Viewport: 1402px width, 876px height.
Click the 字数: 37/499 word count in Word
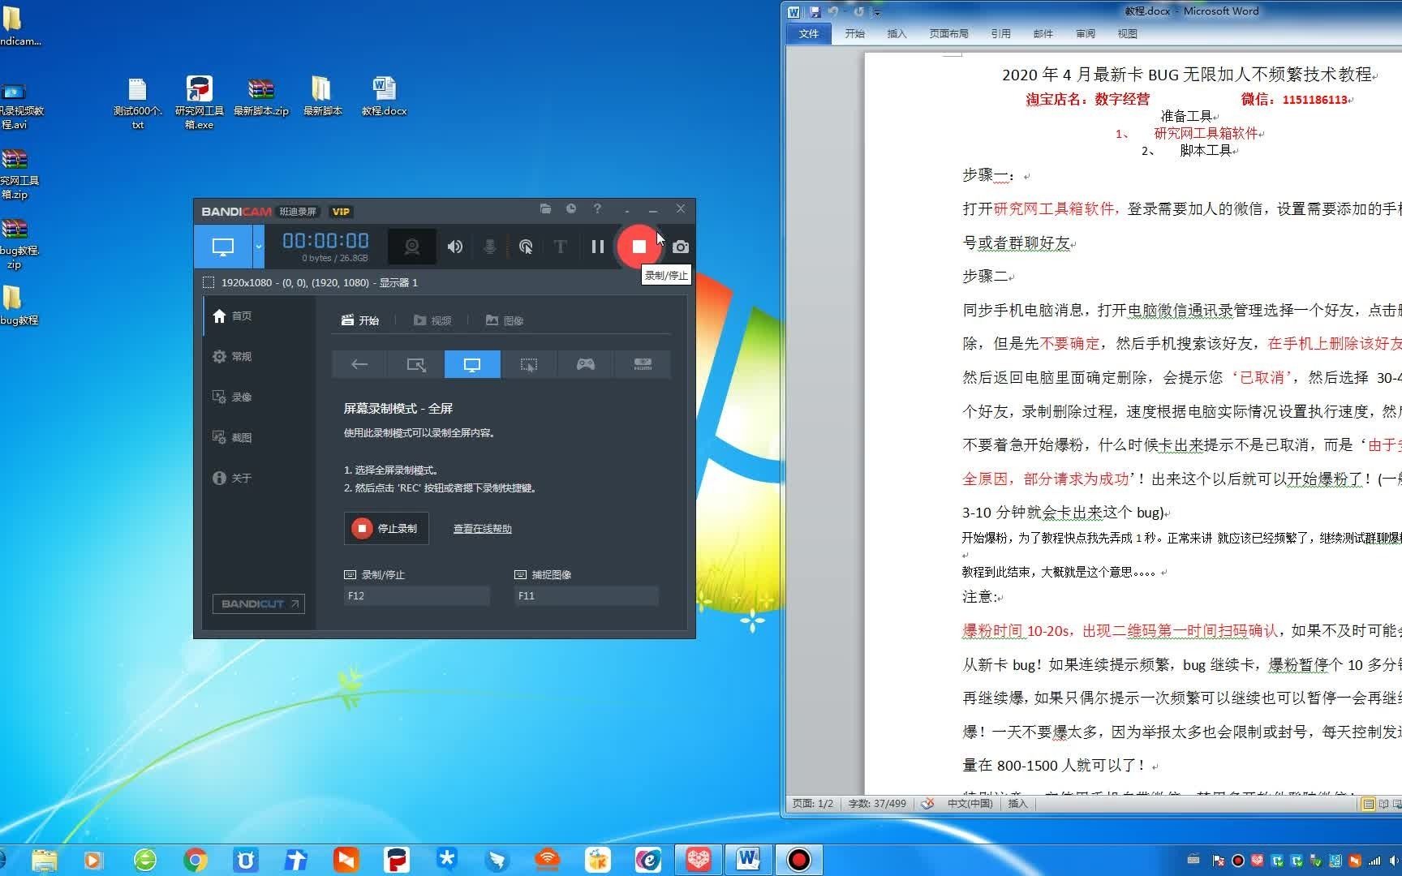[x=877, y=804]
